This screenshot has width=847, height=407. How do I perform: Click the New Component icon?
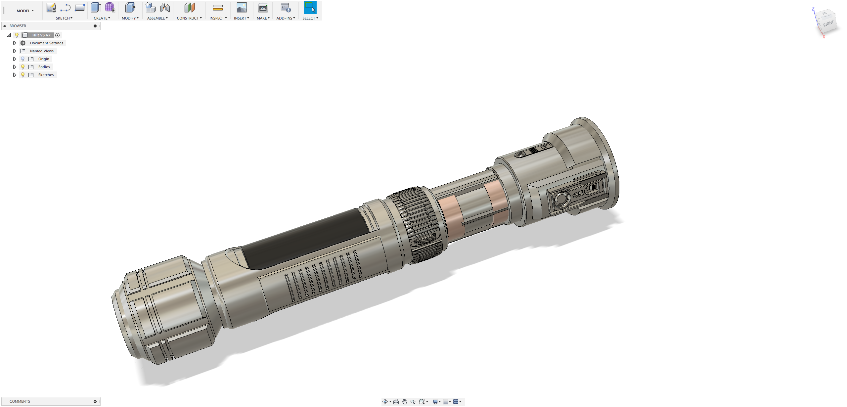point(151,8)
